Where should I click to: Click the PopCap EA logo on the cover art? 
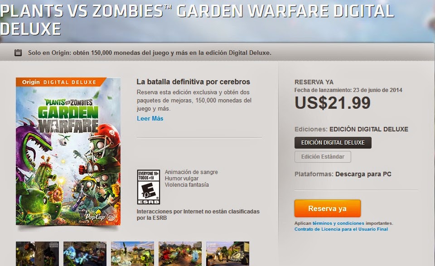click(100, 217)
